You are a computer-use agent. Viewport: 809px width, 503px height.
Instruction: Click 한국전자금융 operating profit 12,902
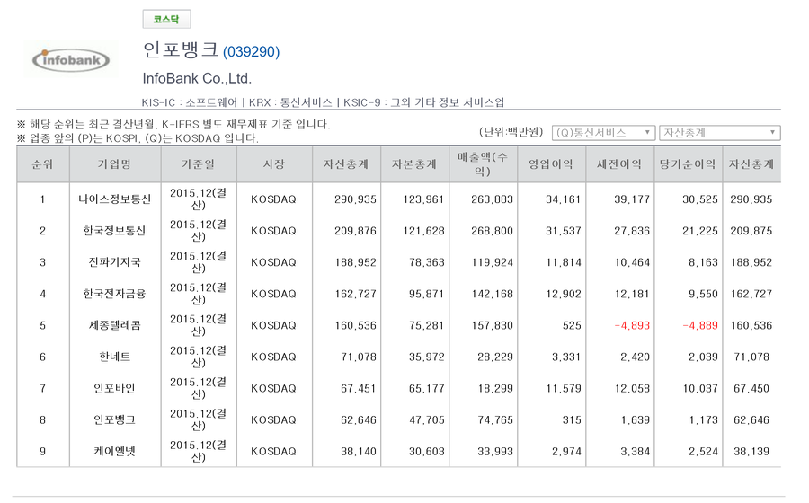pos(564,294)
